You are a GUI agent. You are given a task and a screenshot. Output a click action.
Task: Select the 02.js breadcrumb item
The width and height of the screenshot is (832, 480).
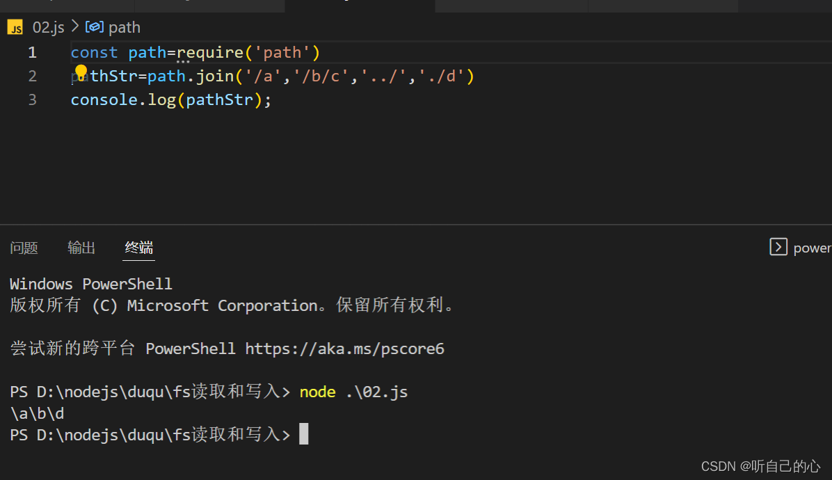pos(48,28)
